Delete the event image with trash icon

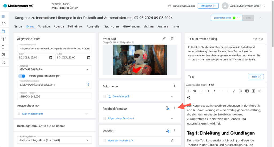[172, 39]
